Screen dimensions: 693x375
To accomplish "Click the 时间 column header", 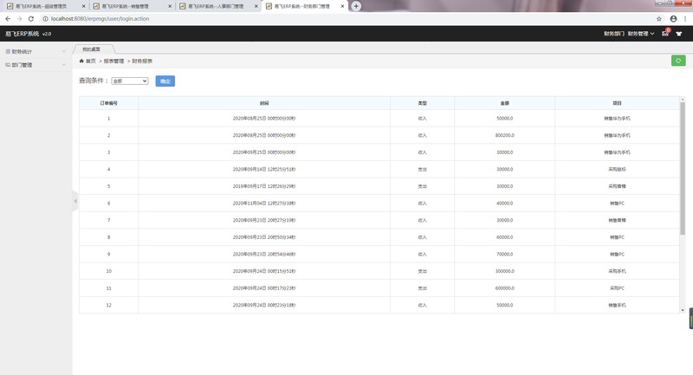I will click(x=264, y=103).
